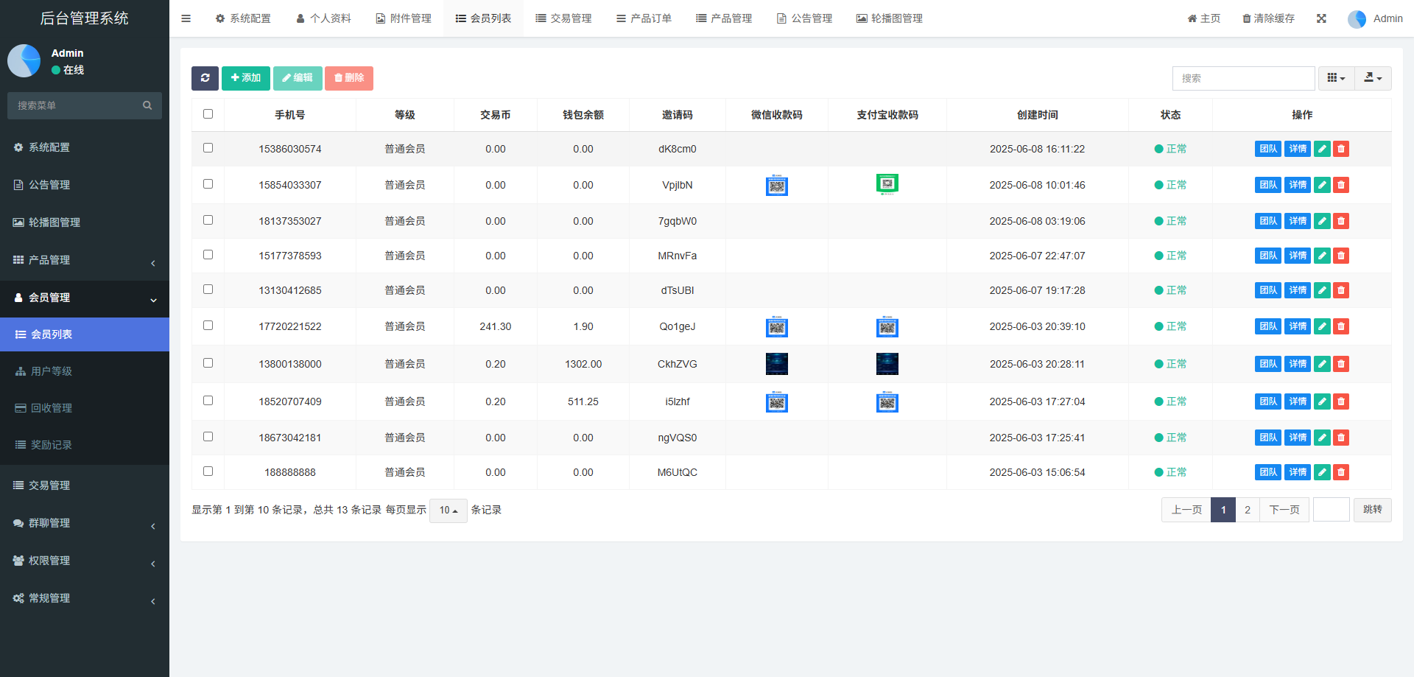Open WeChat QR code thumbnail for 15854033307
Viewport: 1414px width, 677px height.
pos(776,185)
